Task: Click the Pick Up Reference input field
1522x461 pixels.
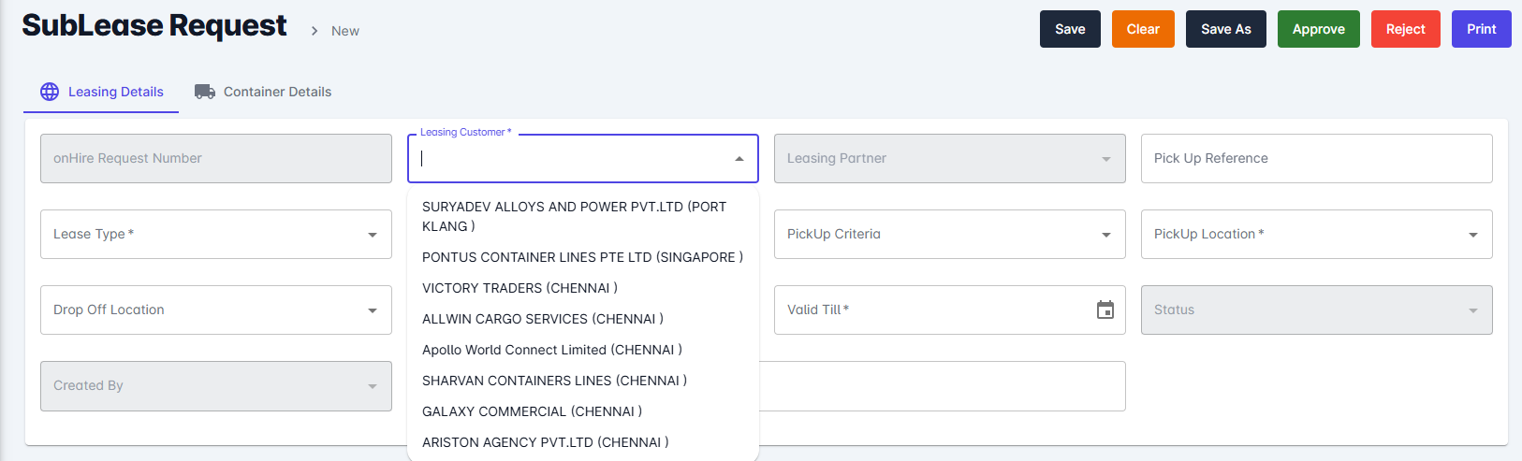Action: (1316, 158)
